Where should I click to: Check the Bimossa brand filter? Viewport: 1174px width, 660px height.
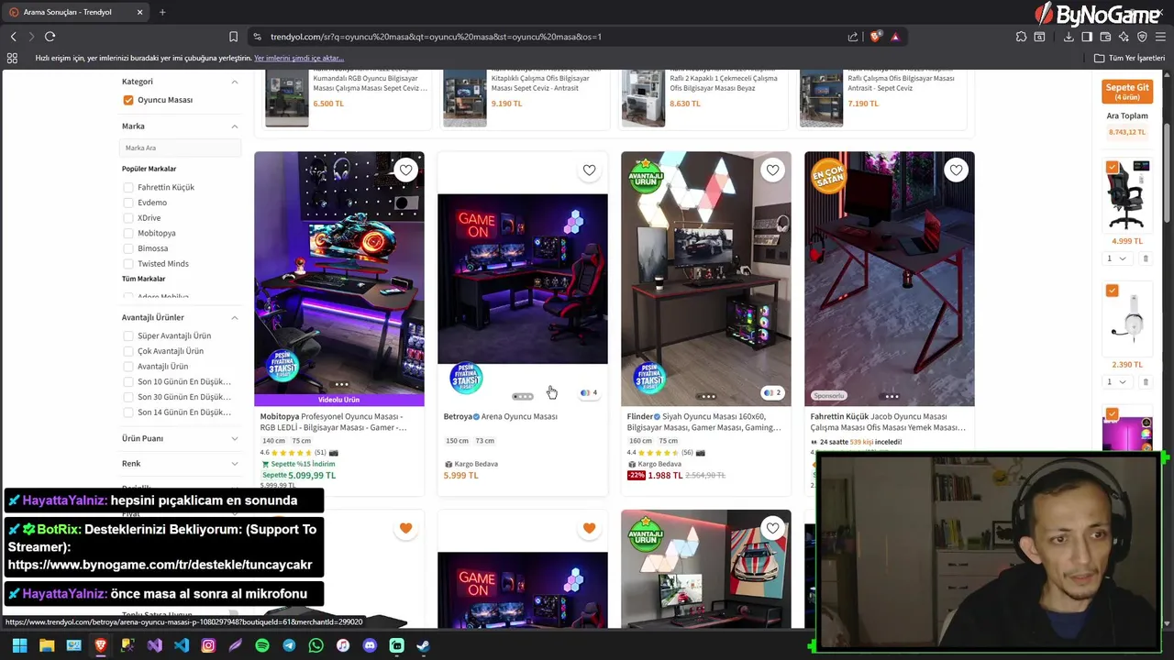pyautogui.click(x=128, y=248)
